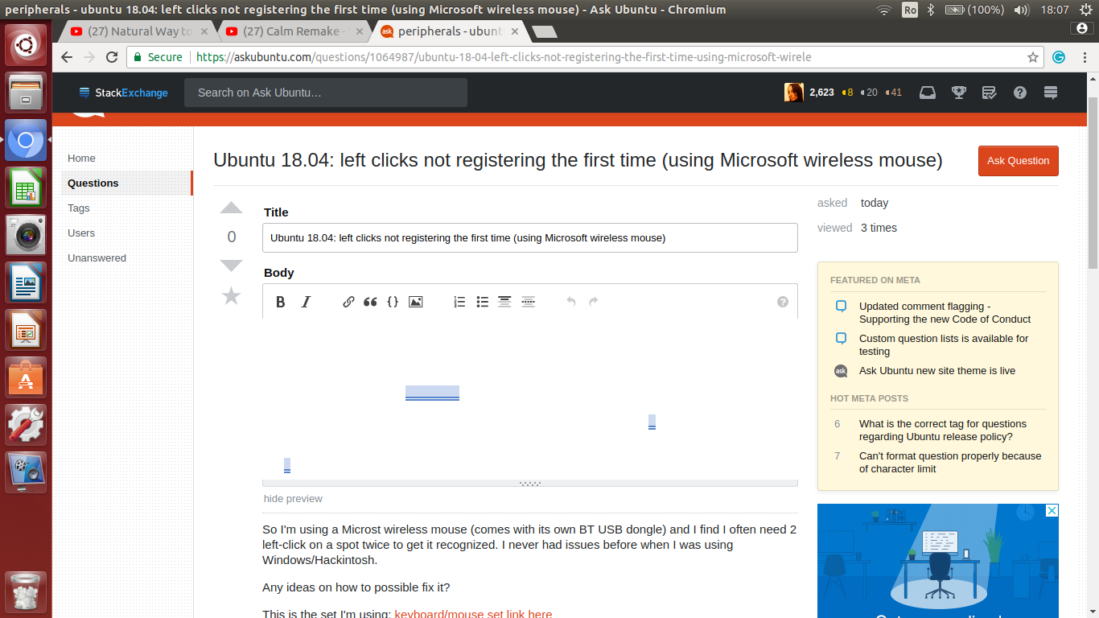Screen dimensions: 1099x618
Task: Close the Calm Remake YouTube tab
Action: [359, 31]
